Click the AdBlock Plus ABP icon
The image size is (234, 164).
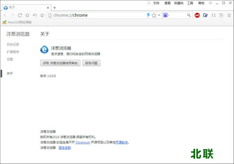[x=197, y=15]
